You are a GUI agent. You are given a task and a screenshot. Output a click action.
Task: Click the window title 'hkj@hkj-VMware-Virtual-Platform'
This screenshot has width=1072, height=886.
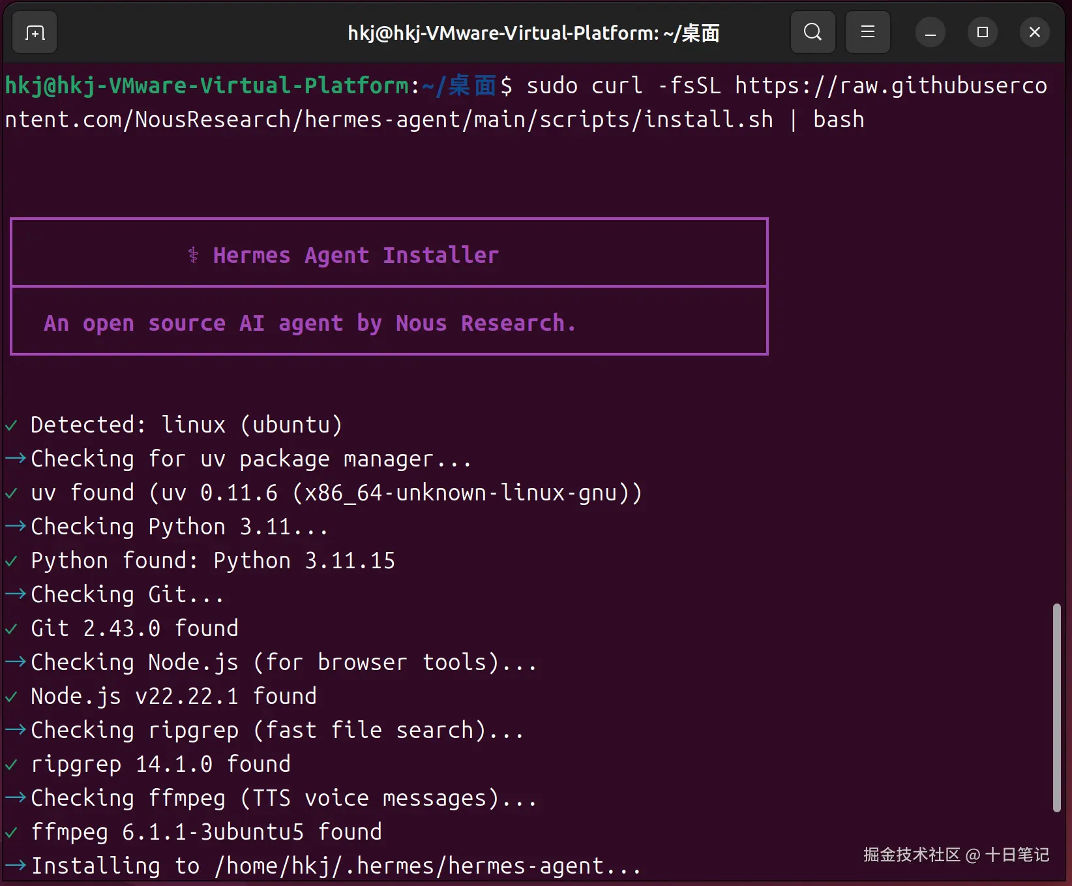coord(533,33)
